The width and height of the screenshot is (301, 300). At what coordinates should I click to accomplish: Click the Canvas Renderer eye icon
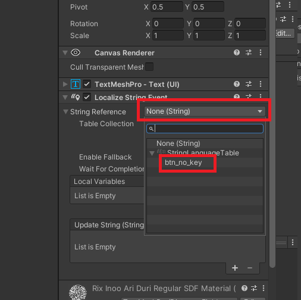76,52
